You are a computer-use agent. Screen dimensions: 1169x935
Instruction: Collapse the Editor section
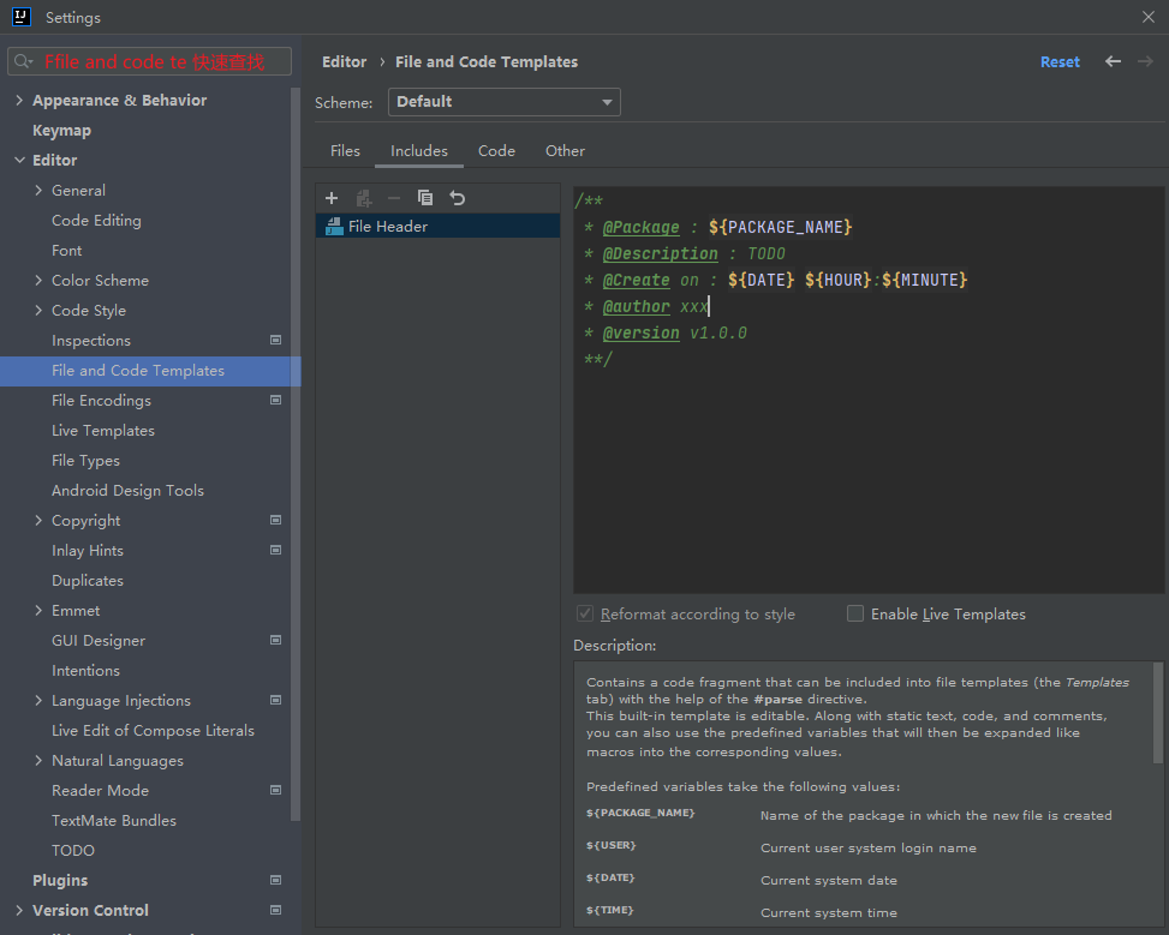pyautogui.click(x=19, y=160)
